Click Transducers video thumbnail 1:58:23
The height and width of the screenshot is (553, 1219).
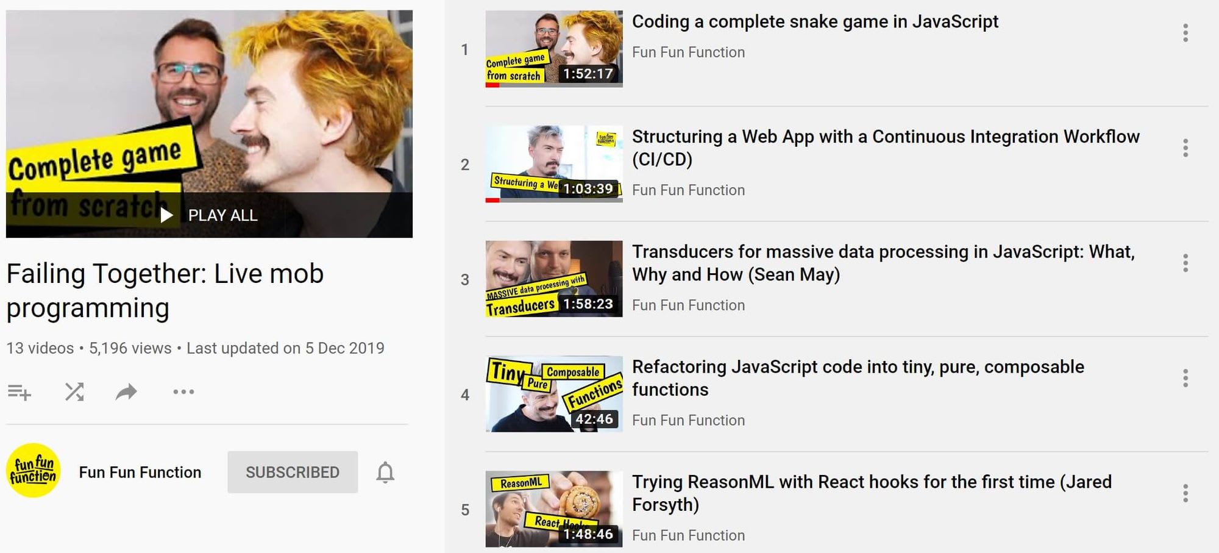554,279
